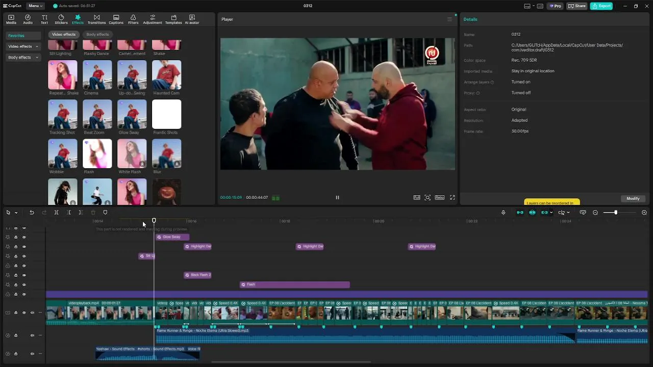Toggle main track magnet
653x367 pixels.
(520, 213)
